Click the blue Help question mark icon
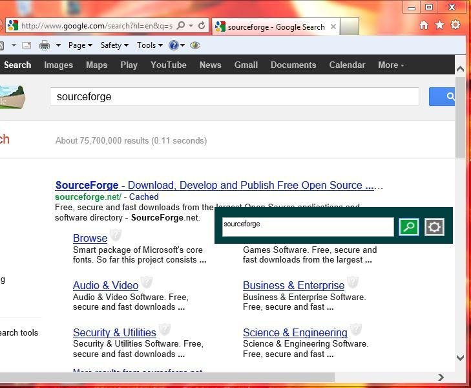This screenshot has height=388, width=471. pyautogui.click(x=174, y=45)
